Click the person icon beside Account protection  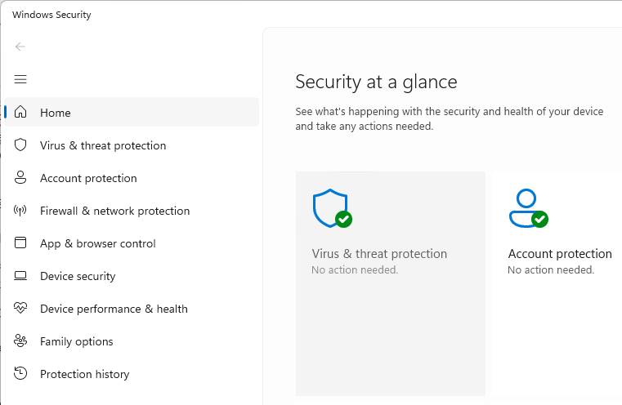click(x=20, y=177)
